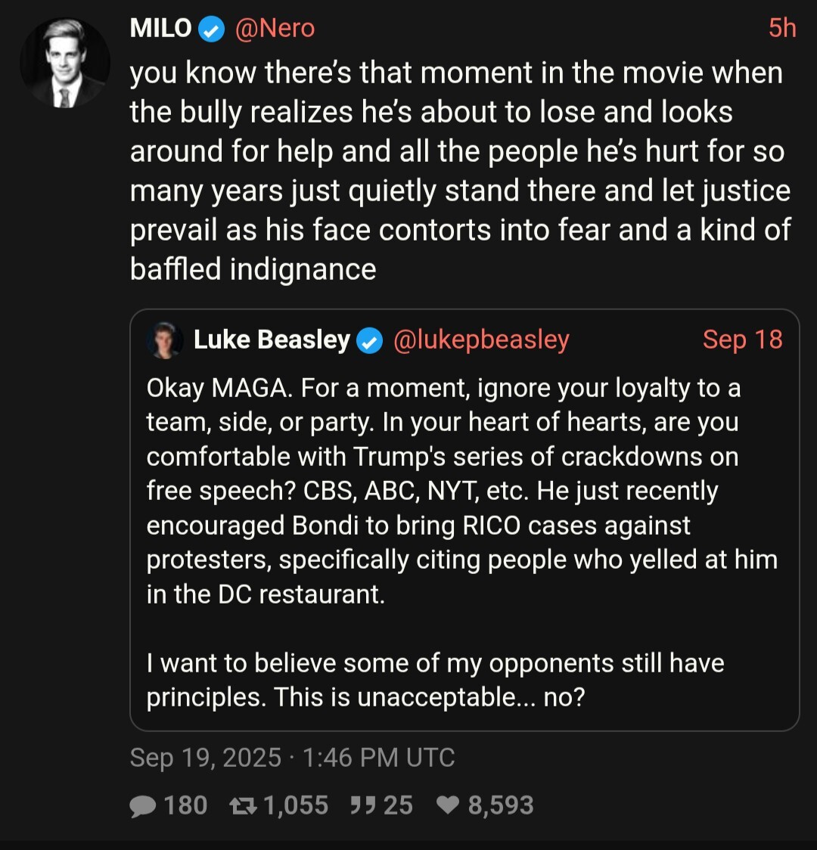The width and height of the screenshot is (817, 850).
Task: Click the 180 replies count
Action: pyautogui.click(x=185, y=805)
